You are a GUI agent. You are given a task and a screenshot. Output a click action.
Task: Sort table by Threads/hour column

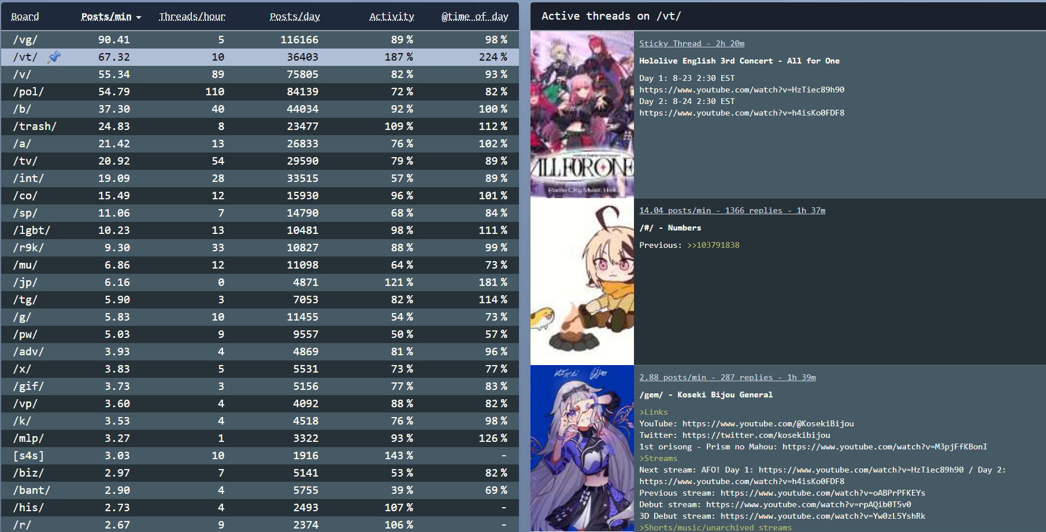tap(192, 17)
